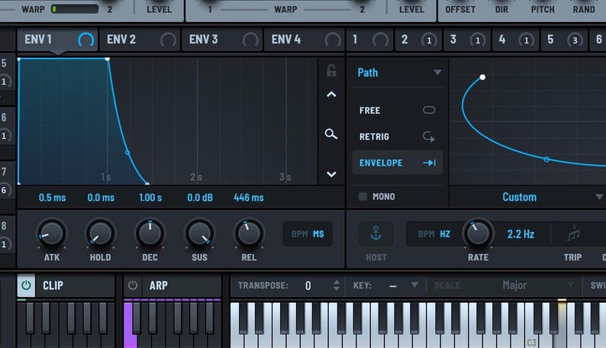Viewport: 606px width, 348px height.
Task: Switch envelope time unit to BPM
Action: click(x=299, y=234)
